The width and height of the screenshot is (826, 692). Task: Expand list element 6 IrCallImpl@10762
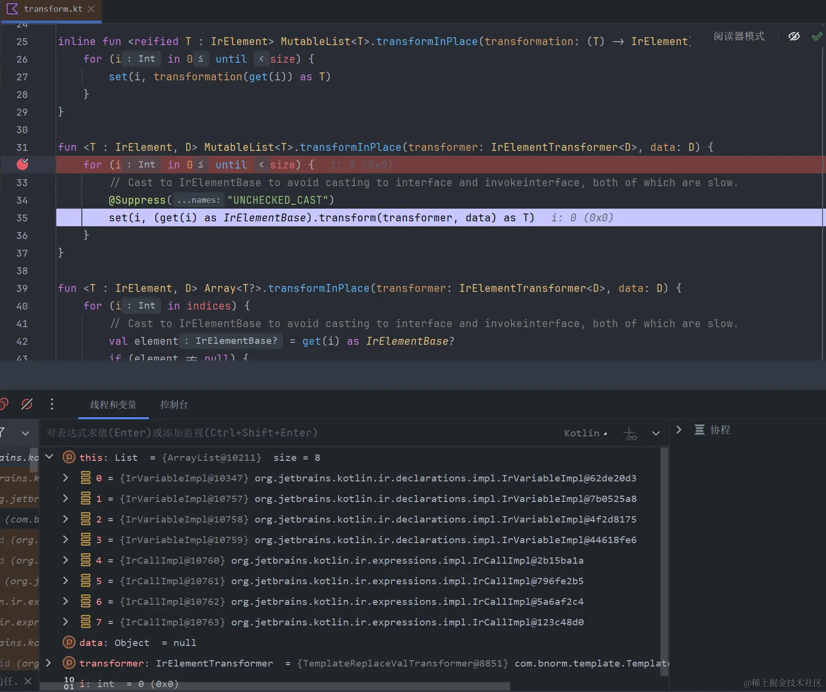click(x=66, y=601)
